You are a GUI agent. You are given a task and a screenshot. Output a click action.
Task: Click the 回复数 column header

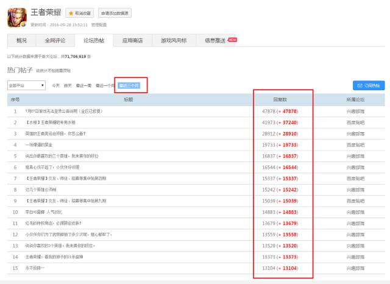tap(280, 99)
